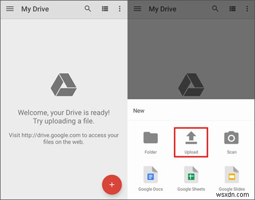Tap search icon in left My Drive screen
The width and height of the screenshot is (255, 200).
pyautogui.click(x=88, y=9)
